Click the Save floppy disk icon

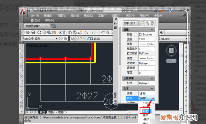33,32
